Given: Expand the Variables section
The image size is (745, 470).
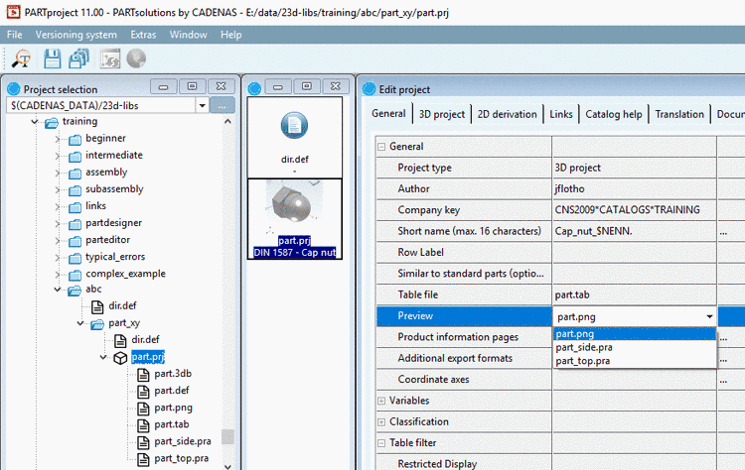Looking at the screenshot, I should pos(381,401).
